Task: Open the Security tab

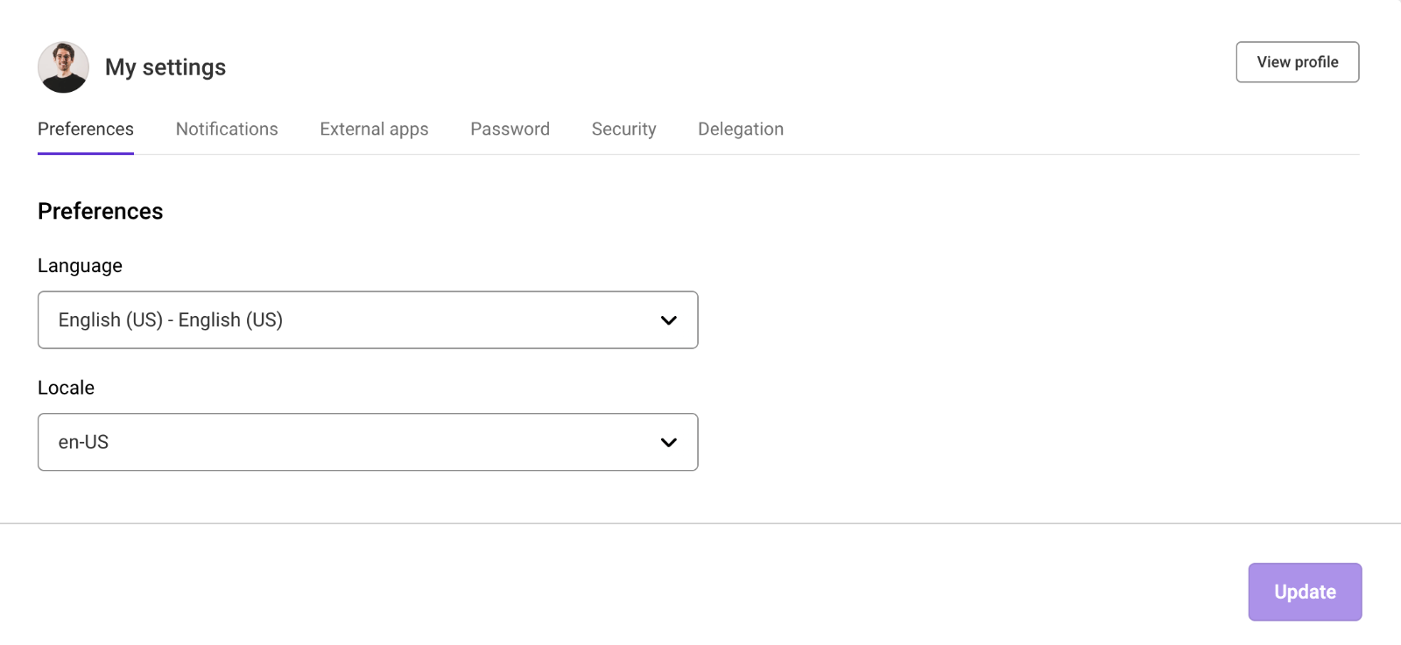Action: (623, 130)
